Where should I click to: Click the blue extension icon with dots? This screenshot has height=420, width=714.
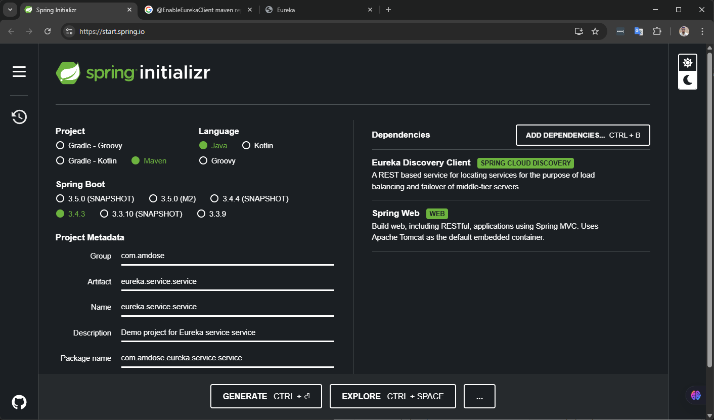tap(620, 31)
